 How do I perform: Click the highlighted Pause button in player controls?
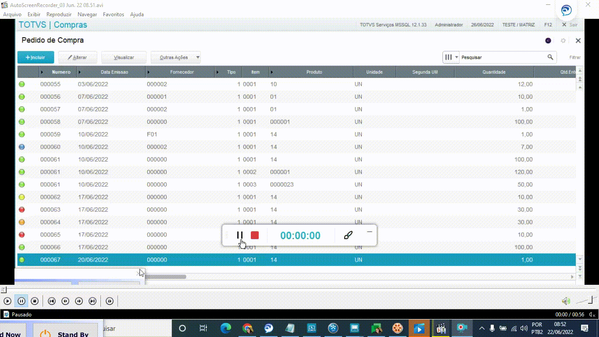tap(21, 301)
